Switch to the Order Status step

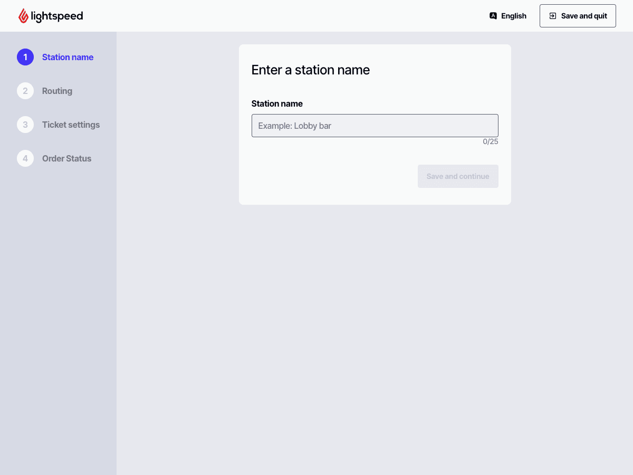pos(66,158)
